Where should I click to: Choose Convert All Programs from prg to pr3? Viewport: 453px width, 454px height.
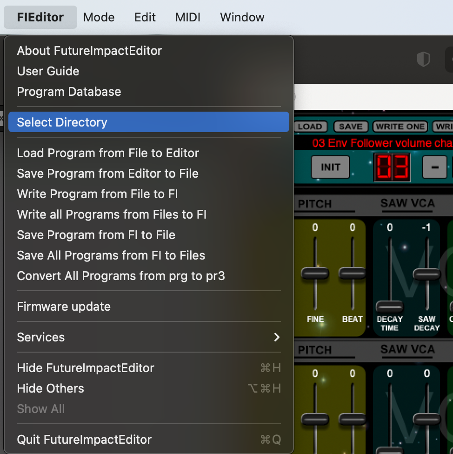[149, 276]
